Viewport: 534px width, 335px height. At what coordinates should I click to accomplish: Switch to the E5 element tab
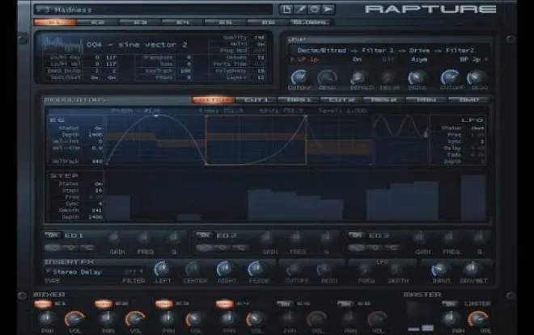(x=226, y=23)
